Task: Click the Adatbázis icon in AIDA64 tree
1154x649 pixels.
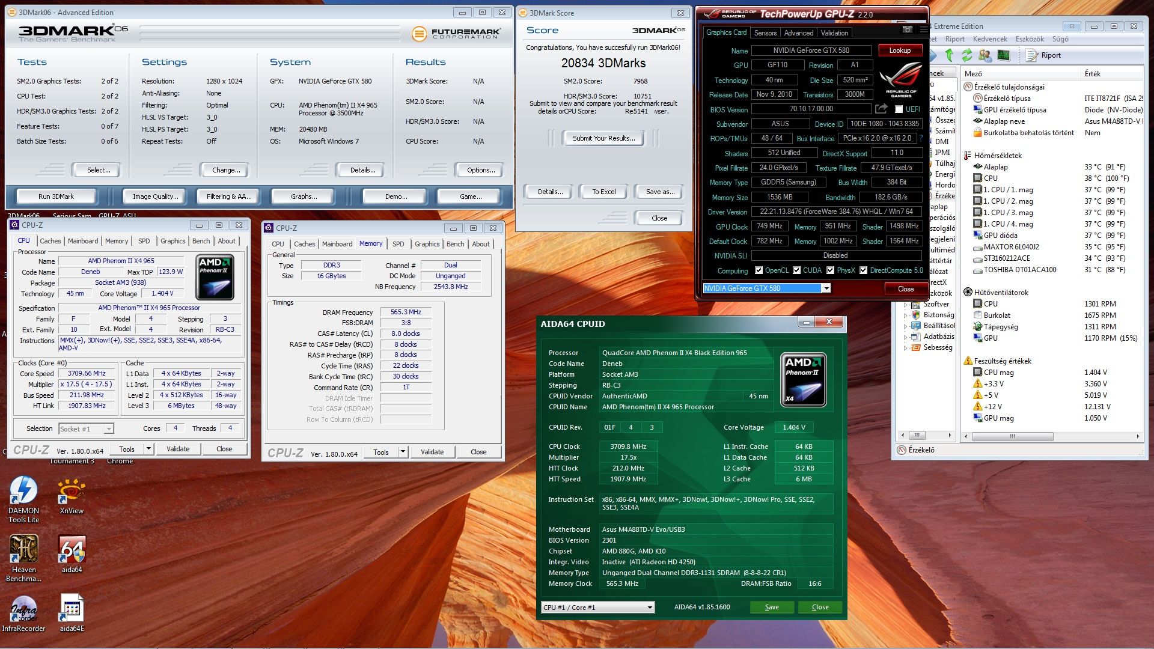Action: (915, 337)
